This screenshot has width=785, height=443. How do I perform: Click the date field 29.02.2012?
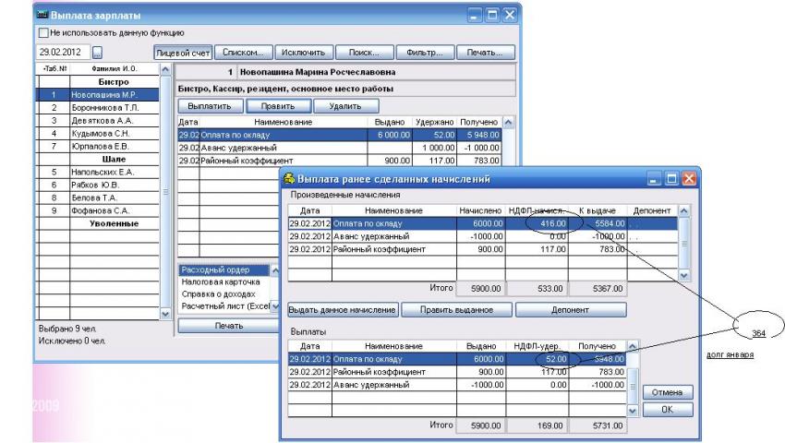[61, 53]
